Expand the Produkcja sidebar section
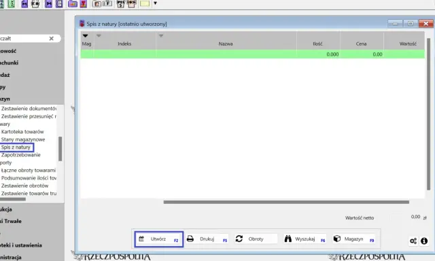The height and width of the screenshot is (261, 435). coord(6,209)
